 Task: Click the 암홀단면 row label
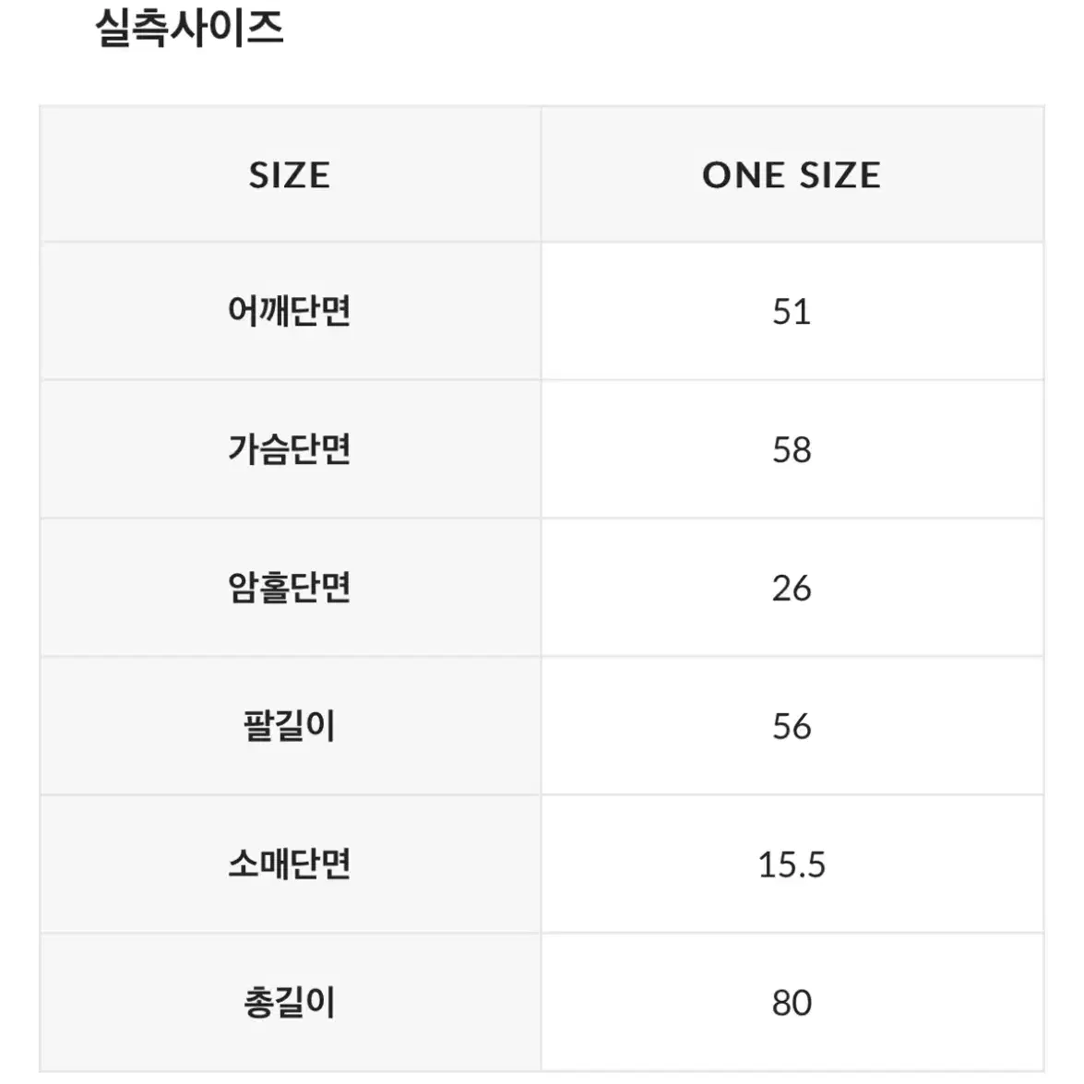click(x=290, y=588)
